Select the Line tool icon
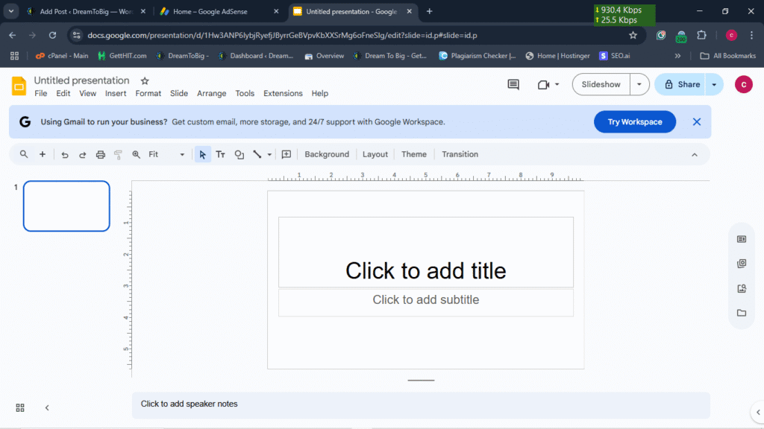Screen dimensions: 764x429 coord(257,154)
